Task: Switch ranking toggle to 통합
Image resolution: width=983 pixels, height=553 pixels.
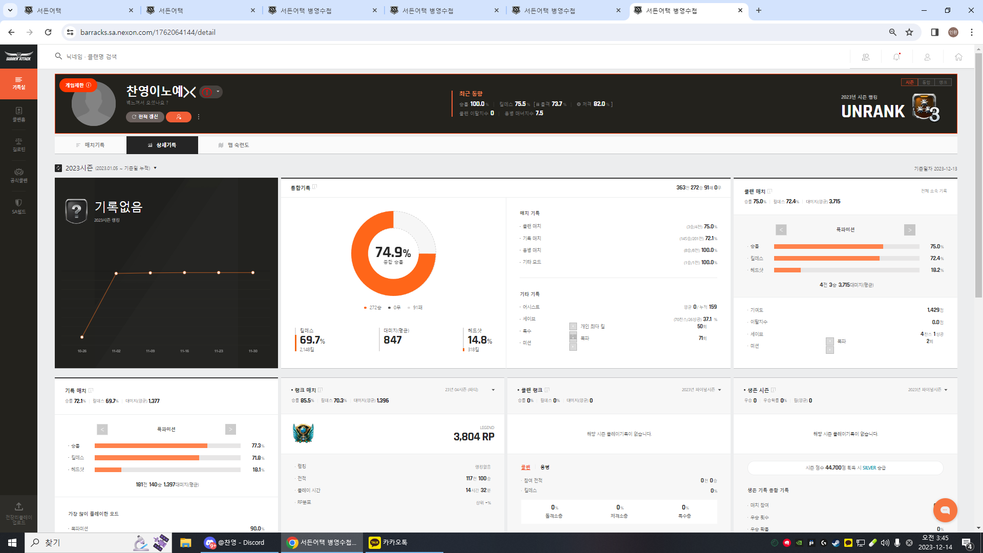Action: tap(926, 82)
